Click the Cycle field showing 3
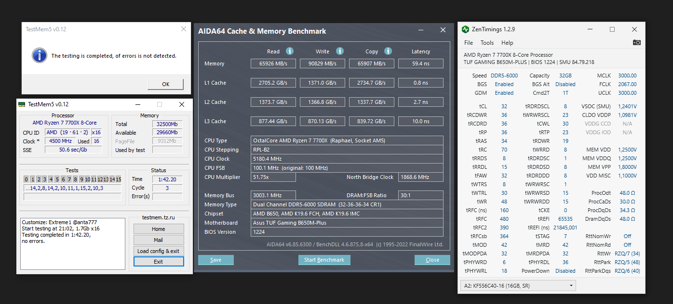This screenshot has height=304, width=673. click(x=167, y=188)
